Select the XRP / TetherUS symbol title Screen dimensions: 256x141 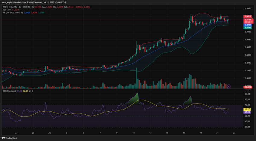point(10,7)
